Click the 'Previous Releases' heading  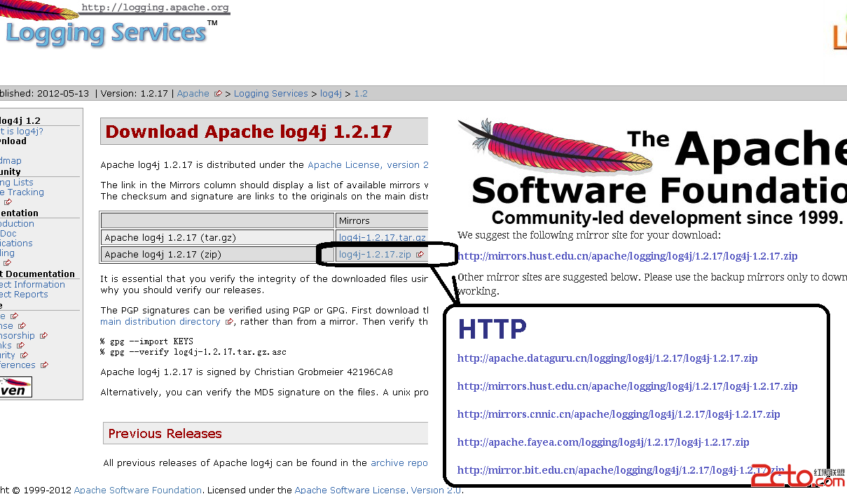point(165,434)
